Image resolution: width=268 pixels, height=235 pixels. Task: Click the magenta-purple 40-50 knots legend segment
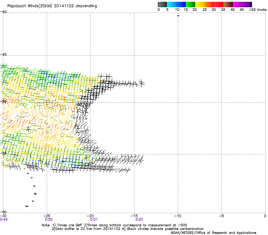(x=242, y=4)
